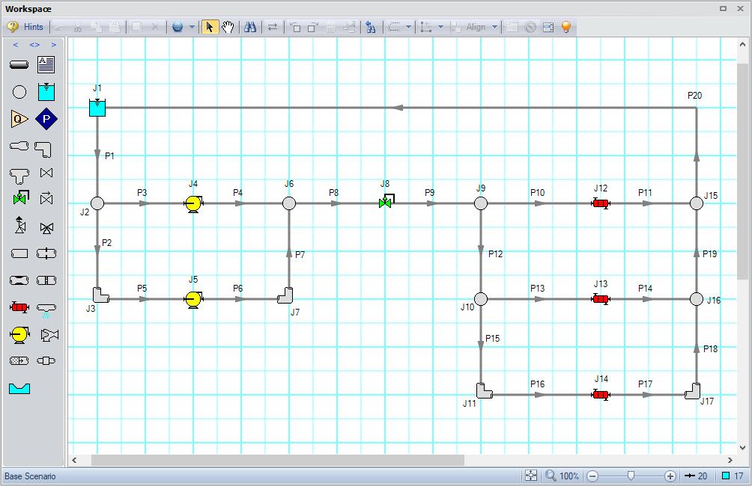Screen dimensions: 752x486
Task: Choose the Assigned Flow junction tool
Action: tap(19, 118)
